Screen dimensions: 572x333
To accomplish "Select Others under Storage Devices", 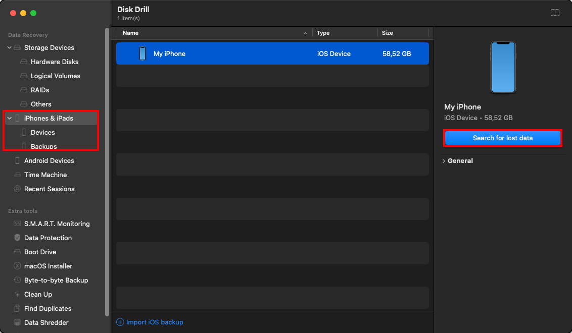I will tap(41, 104).
